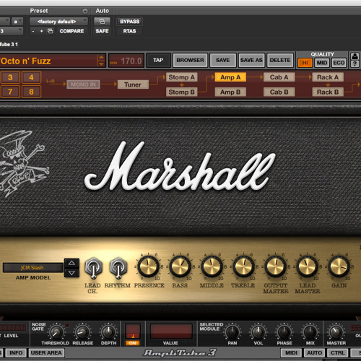Image resolution: width=361 pixels, height=361 pixels.
Task: Toggle the Rhythm channel switch
Action: (118, 268)
